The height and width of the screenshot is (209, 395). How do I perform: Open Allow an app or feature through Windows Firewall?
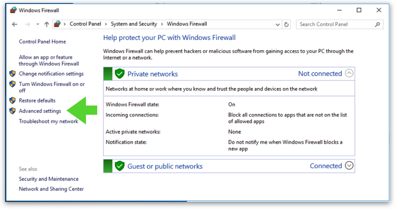tap(49, 60)
